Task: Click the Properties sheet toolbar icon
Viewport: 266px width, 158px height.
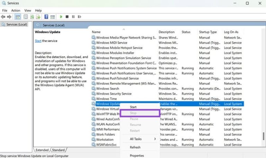Action: click(x=26, y=17)
